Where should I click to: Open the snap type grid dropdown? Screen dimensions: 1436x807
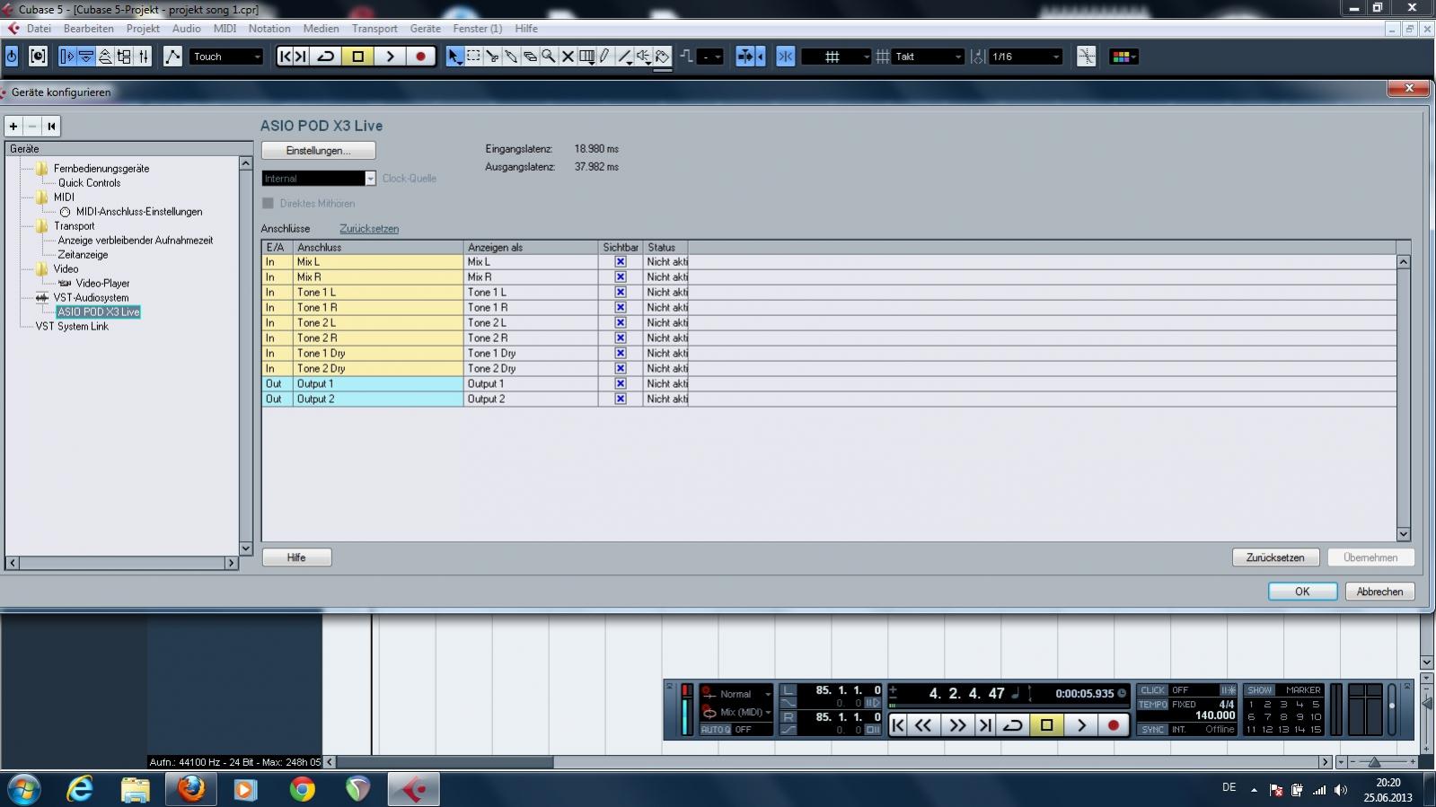click(x=836, y=57)
